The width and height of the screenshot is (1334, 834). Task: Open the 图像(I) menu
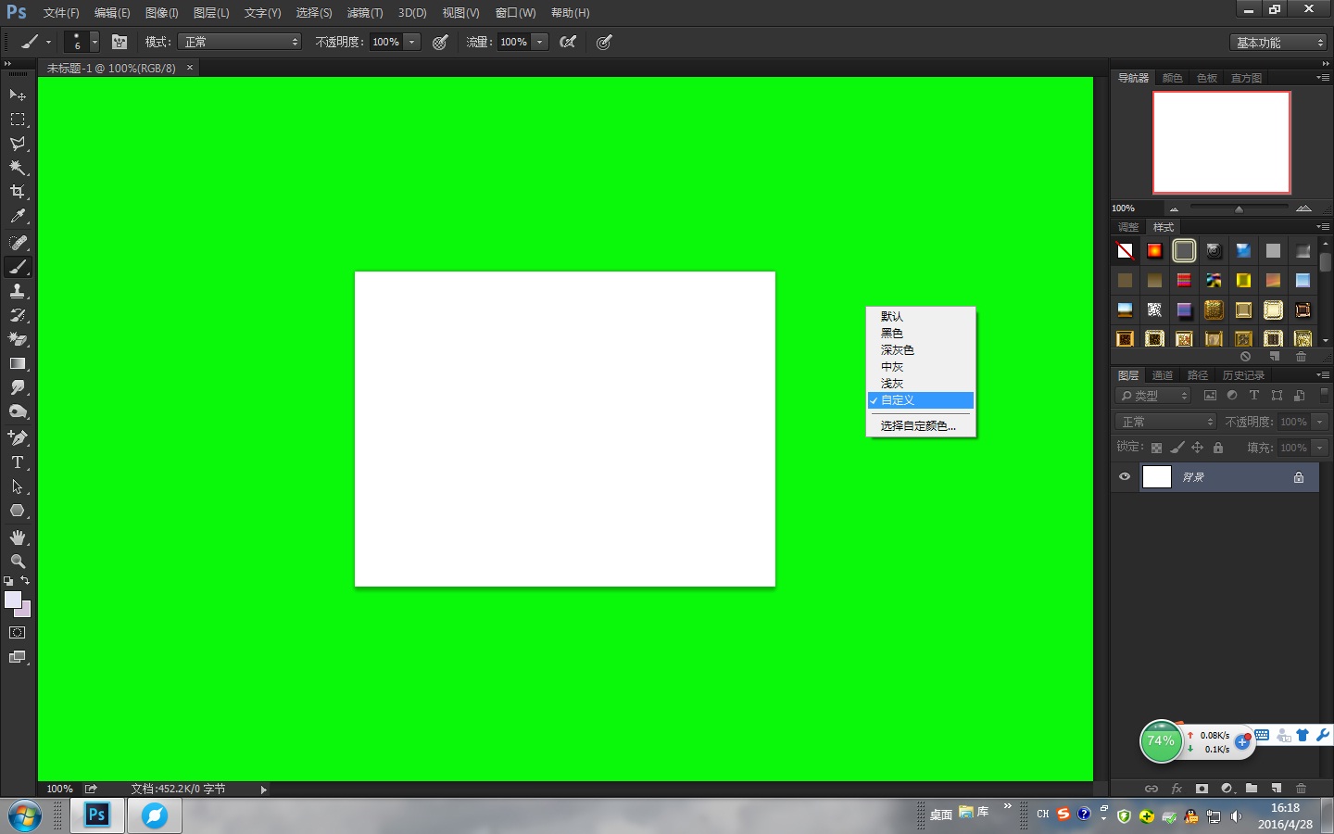pyautogui.click(x=161, y=13)
